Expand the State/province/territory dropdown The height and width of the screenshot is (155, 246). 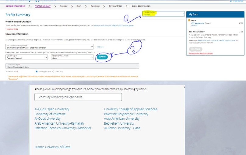(72, 57)
